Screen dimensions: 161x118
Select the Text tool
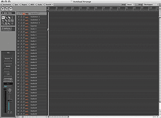(x=12, y=17)
